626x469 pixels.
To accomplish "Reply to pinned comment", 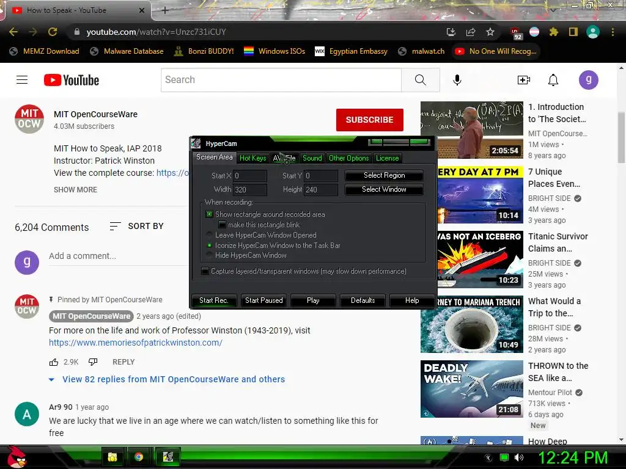I will point(123,362).
